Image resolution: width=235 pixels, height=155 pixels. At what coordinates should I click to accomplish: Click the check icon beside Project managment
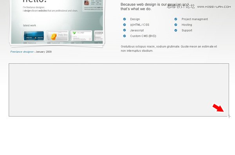tap(175, 19)
